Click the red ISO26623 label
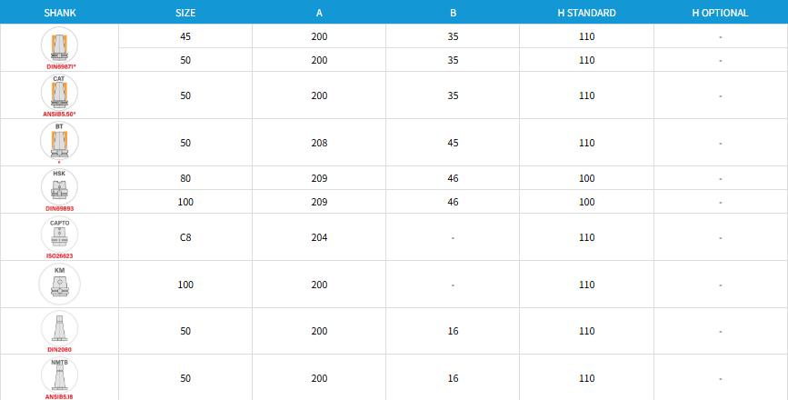 [59, 255]
